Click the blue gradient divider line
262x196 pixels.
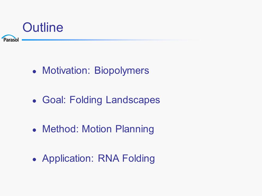110,40
